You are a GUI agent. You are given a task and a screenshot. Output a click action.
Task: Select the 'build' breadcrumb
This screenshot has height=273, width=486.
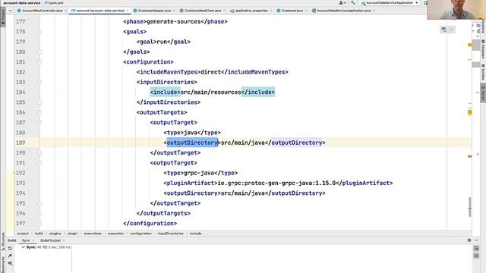[39, 234]
